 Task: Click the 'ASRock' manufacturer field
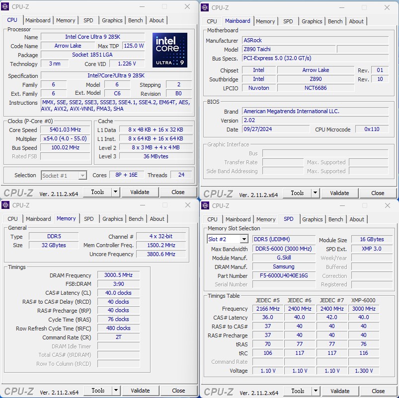pyautogui.click(x=316, y=40)
